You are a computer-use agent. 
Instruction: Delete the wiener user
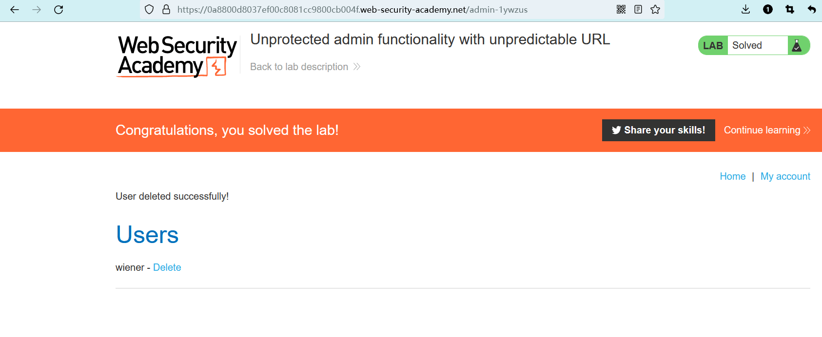pyautogui.click(x=167, y=267)
